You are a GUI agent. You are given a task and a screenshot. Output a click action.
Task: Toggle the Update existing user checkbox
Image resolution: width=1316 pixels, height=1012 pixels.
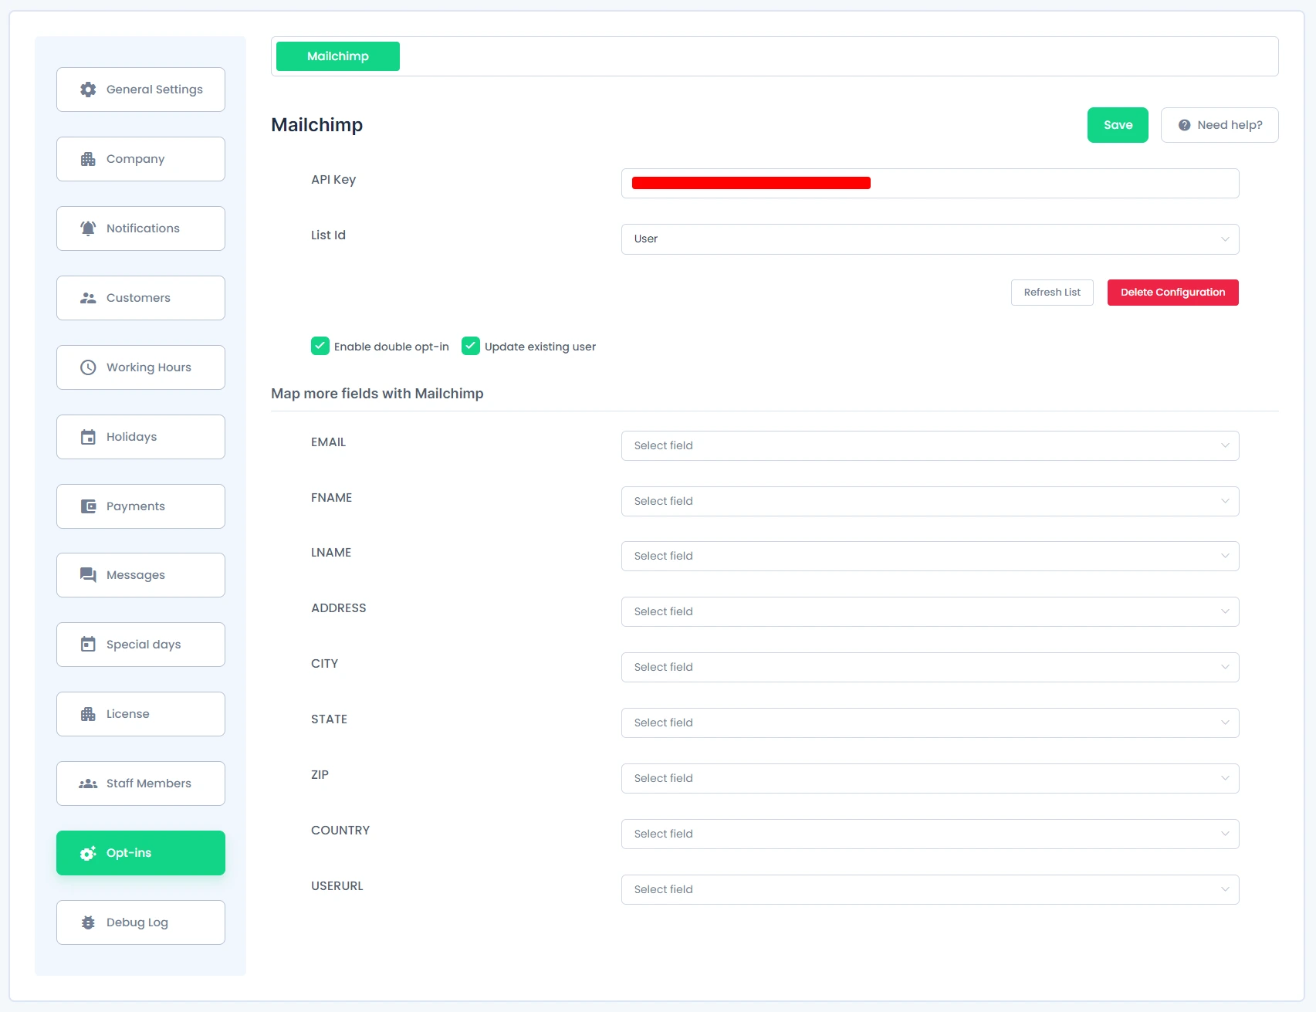pyautogui.click(x=471, y=346)
